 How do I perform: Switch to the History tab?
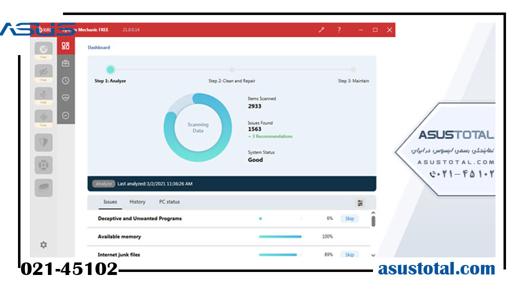click(x=137, y=202)
